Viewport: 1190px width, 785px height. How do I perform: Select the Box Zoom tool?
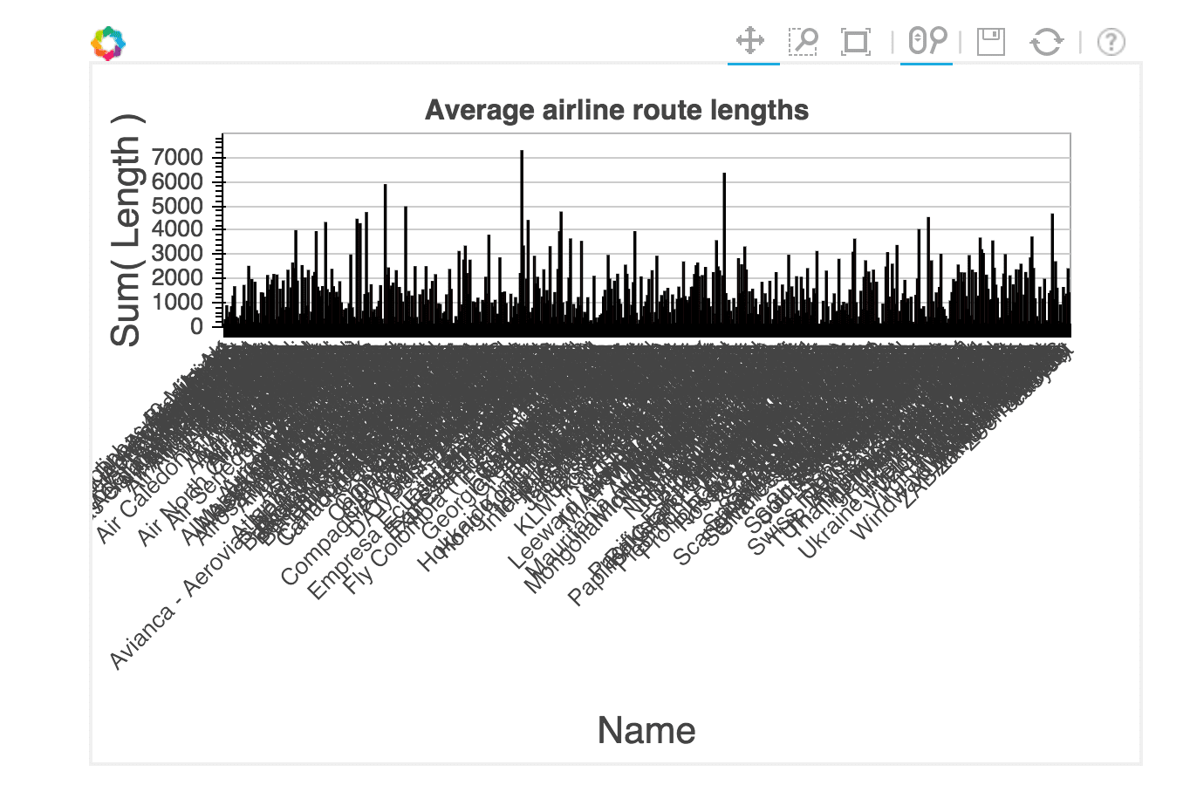click(x=803, y=41)
